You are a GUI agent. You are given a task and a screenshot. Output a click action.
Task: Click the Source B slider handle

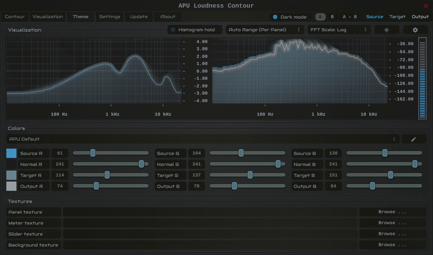(x=384, y=153)
